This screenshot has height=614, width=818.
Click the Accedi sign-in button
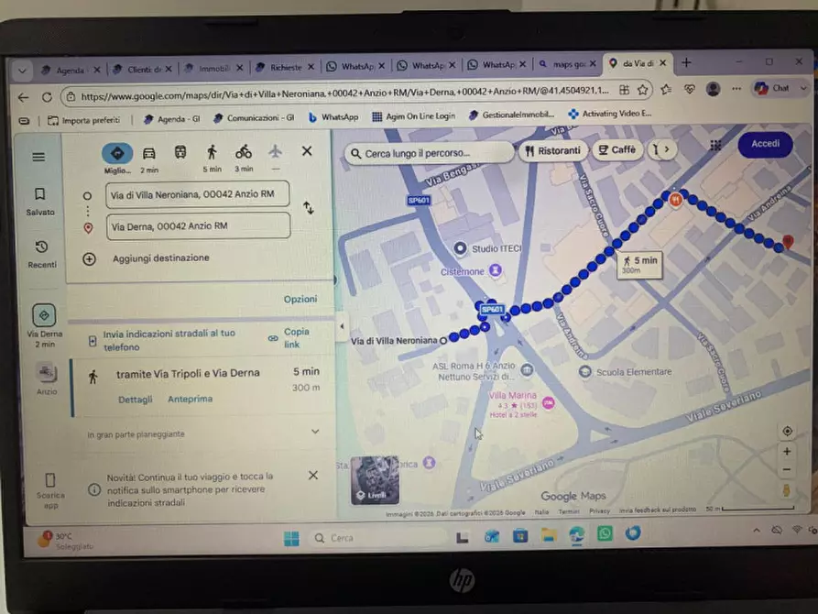(x=765, y=144)
